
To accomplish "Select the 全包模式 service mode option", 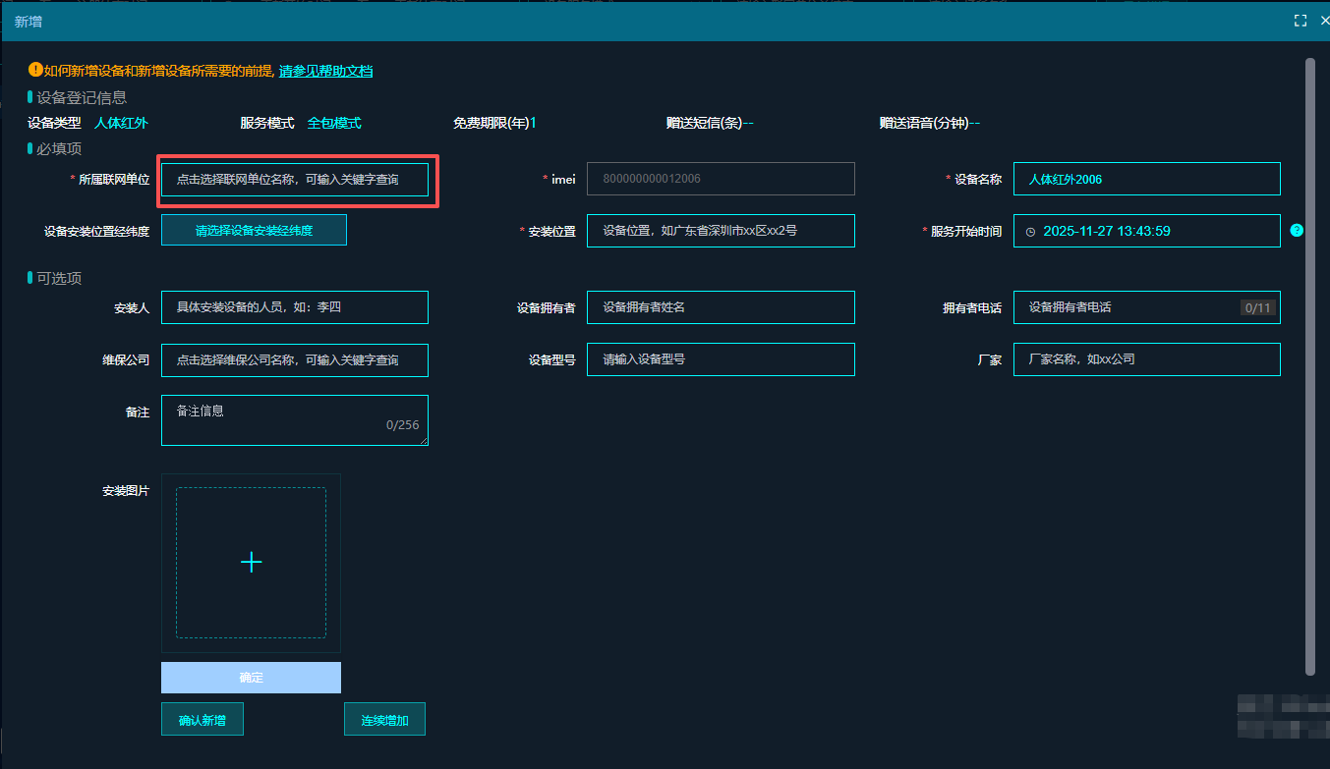I will [335, 123].
